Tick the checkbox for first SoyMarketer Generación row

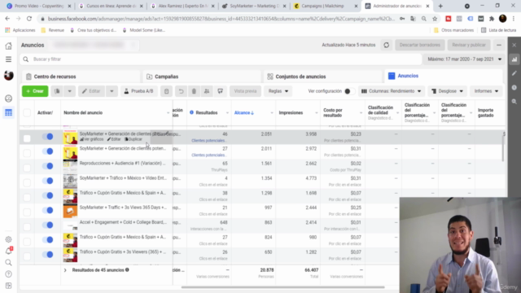27,138
